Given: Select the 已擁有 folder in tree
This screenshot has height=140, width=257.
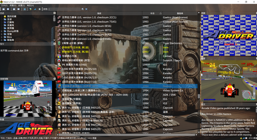Looking at the screenshot, I should pos(9,22).
